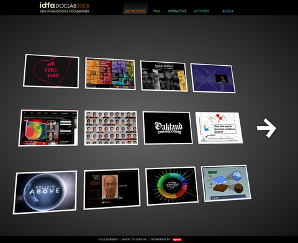Viewport: 298px width, 243px height.
Task: Open the Interactive tab
Action: coord(177,11)
